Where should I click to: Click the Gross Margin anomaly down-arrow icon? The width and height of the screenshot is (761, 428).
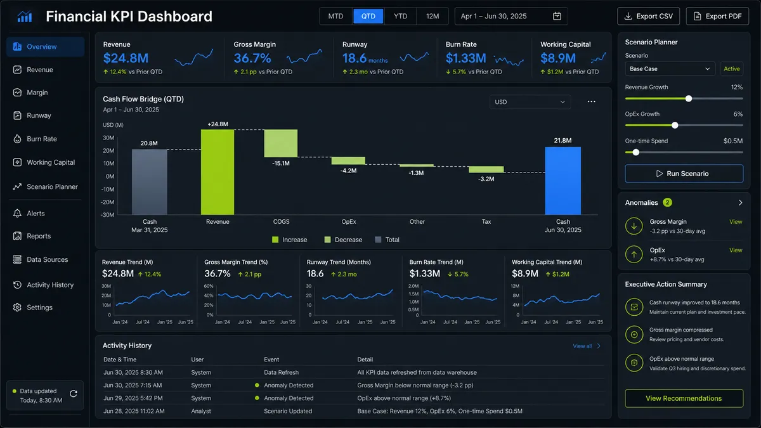click(634, 226)
